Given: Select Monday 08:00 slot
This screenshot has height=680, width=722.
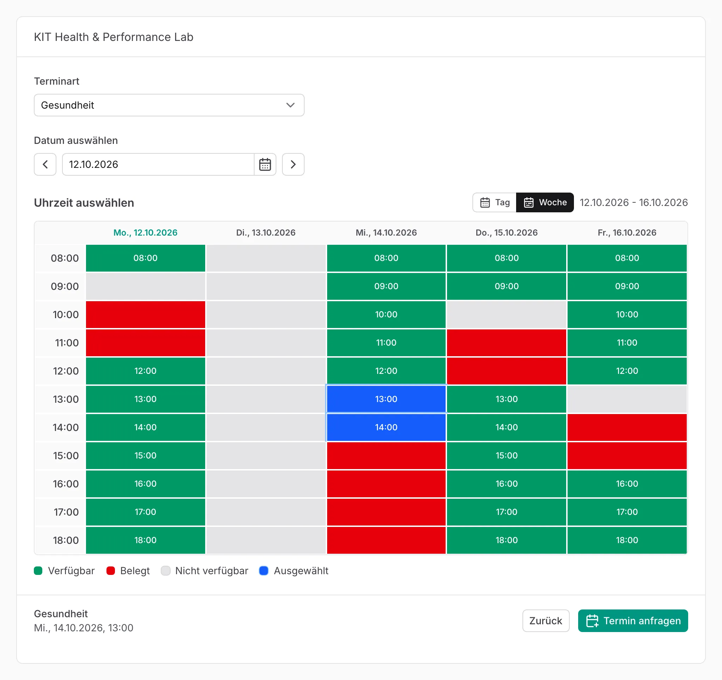Looking at the screenshot, I should pyautogui.click(x=145, y=258).
